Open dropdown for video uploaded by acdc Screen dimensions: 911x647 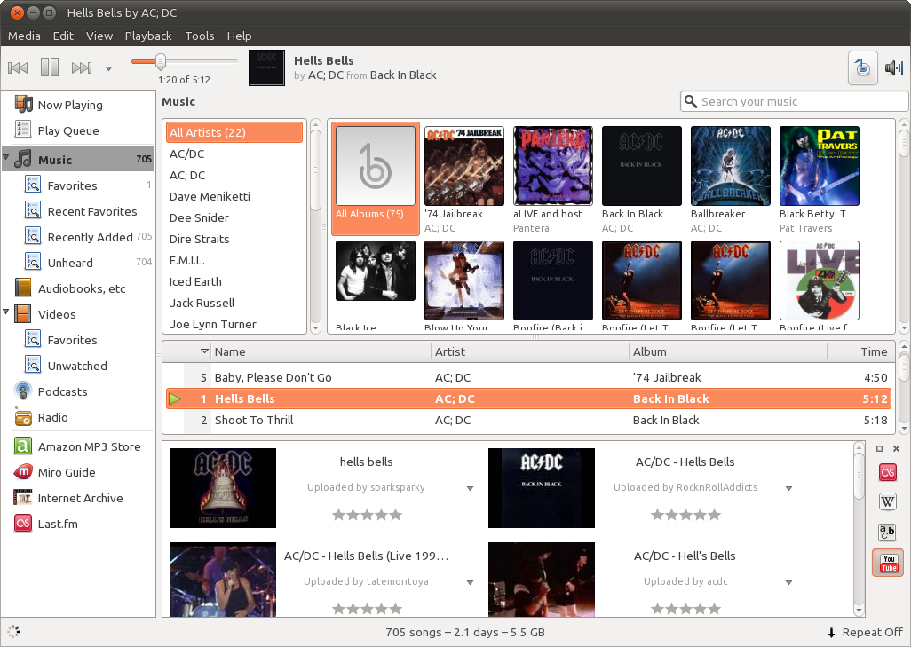click(x=789, y=582)
